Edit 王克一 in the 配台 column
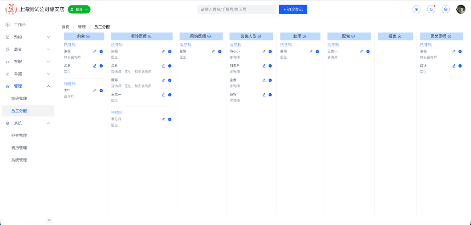The height and width of the screenshot is (225, 471). pos(362,51)
